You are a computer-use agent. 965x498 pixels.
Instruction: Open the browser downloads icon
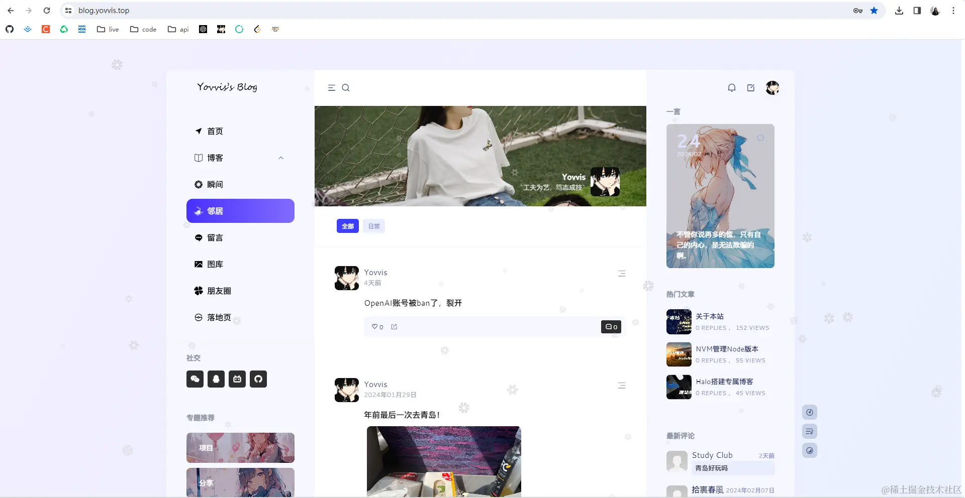click(899, 11)
